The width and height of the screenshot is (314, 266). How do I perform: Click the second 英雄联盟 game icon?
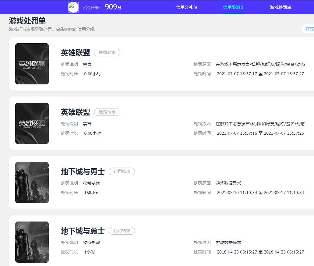point(32,123)
